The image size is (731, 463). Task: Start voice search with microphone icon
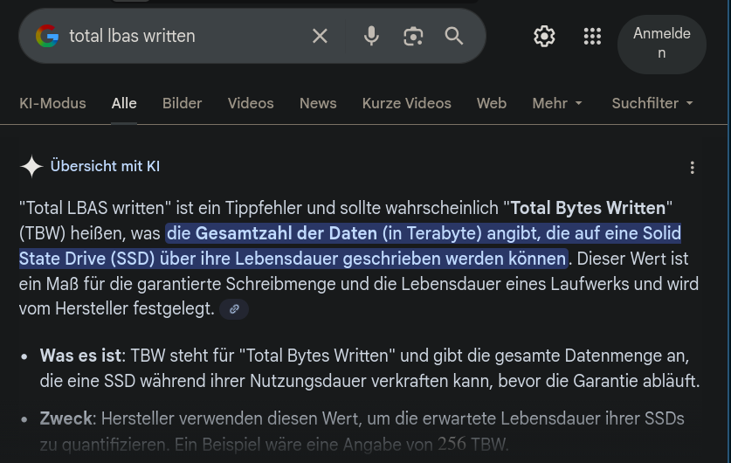click(x=371, y=36)
